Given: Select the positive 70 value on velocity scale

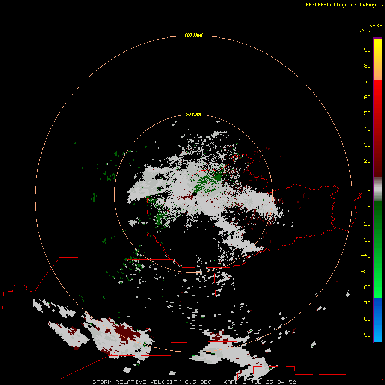Looking at the screenshot, I should 367,82.
